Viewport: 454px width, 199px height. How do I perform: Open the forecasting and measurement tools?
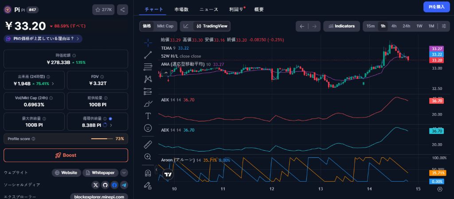148,91
